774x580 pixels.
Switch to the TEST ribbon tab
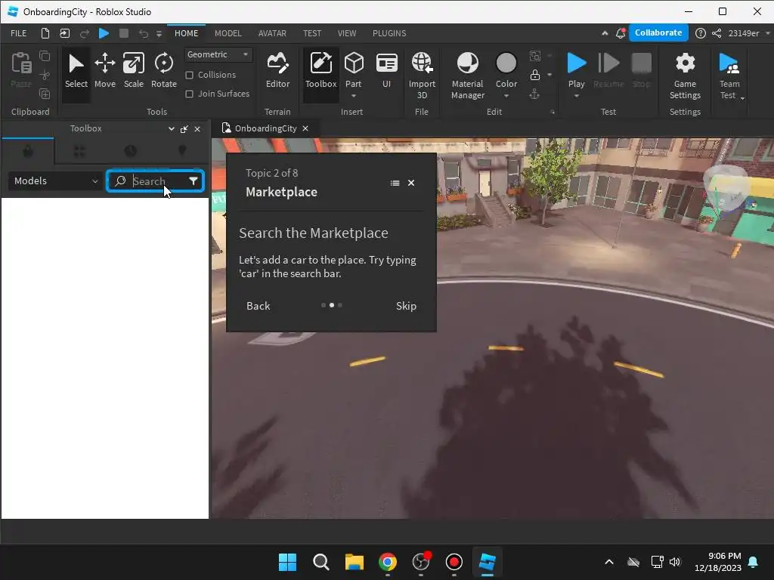point(312,33)
